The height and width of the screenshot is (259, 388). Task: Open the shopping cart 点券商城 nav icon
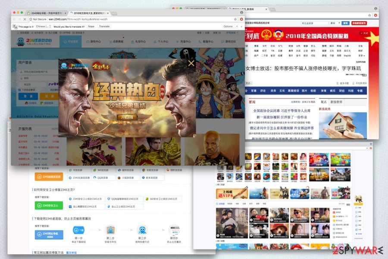click(x=110, y=41)
